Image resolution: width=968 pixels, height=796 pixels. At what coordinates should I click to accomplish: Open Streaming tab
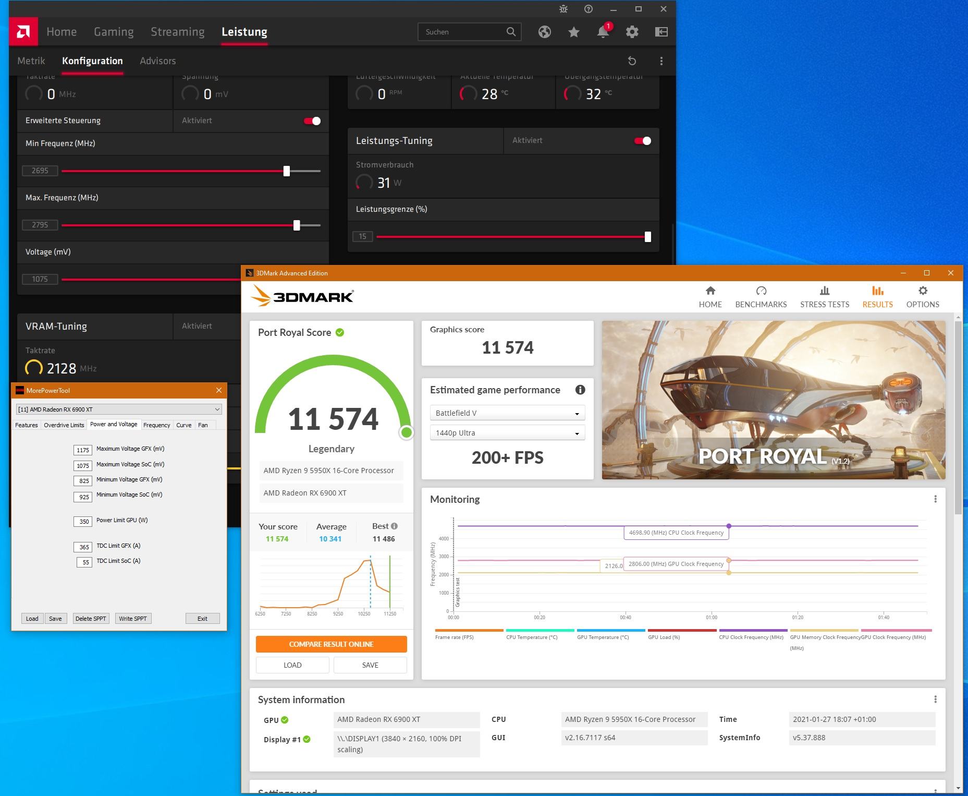178,32
